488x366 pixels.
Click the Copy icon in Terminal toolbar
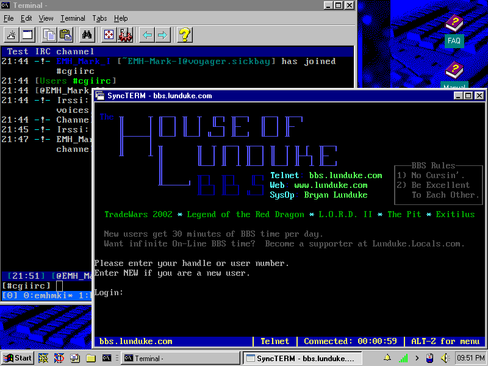(49, 35)
